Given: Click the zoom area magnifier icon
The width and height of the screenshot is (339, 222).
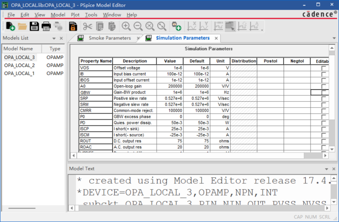Looking at the screenshot, I should click(150, 26).
